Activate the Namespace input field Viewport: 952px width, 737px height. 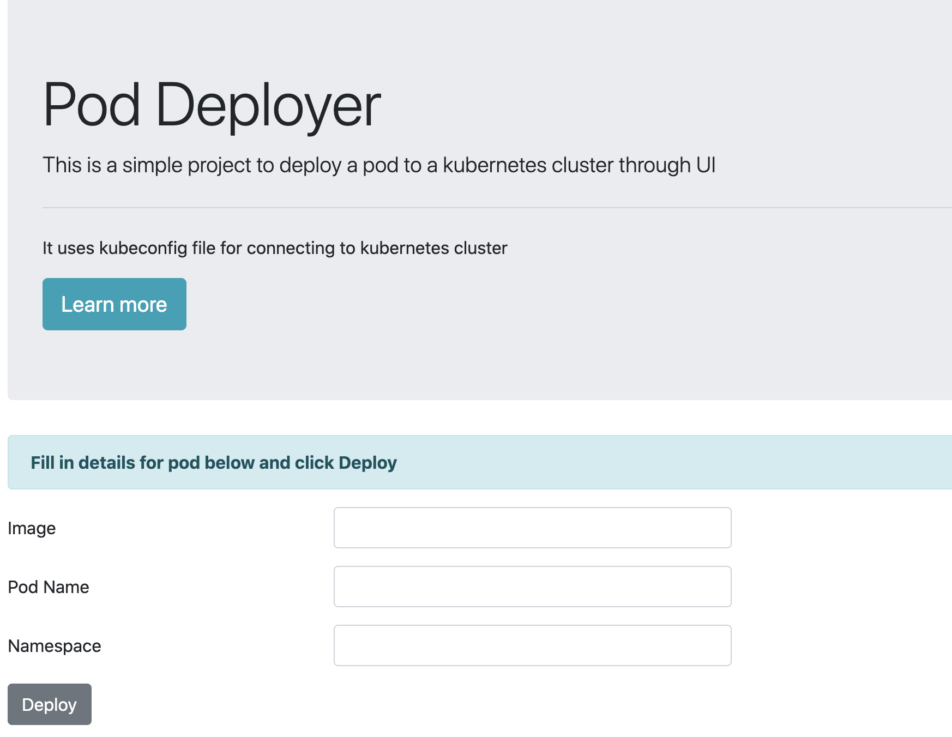point(532,645)
